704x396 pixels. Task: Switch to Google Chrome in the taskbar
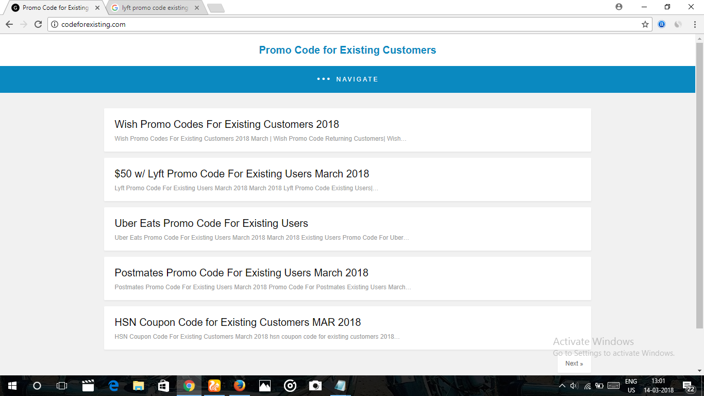pos(189,386)
